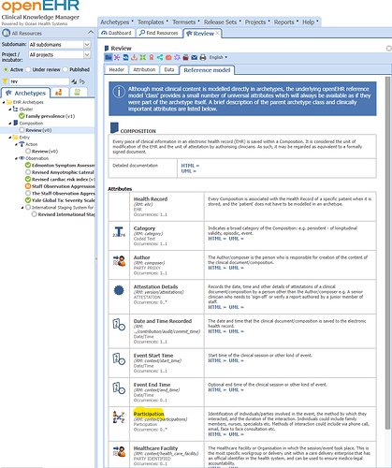Select Yale Global Tic Severity Scale item
Screen dimensions: 392x468
click(x=63, y=200)
